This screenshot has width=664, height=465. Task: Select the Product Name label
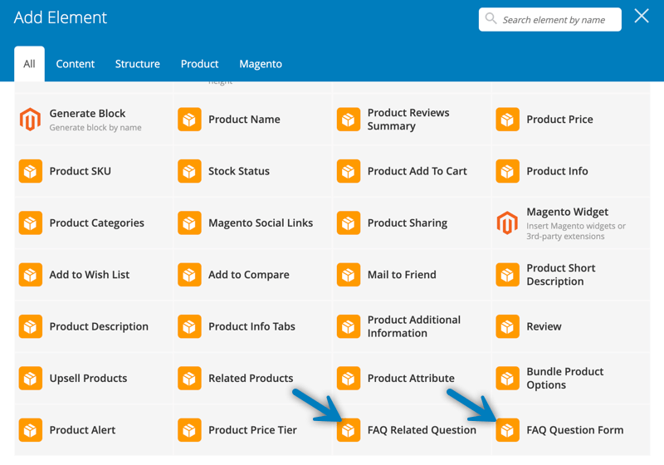244,120
